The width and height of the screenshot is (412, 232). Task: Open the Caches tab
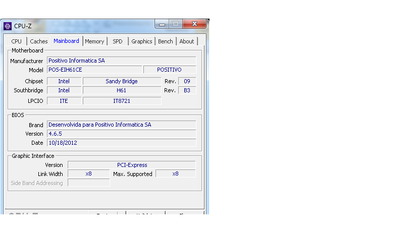pyautogui.click(x=38, y=41)
